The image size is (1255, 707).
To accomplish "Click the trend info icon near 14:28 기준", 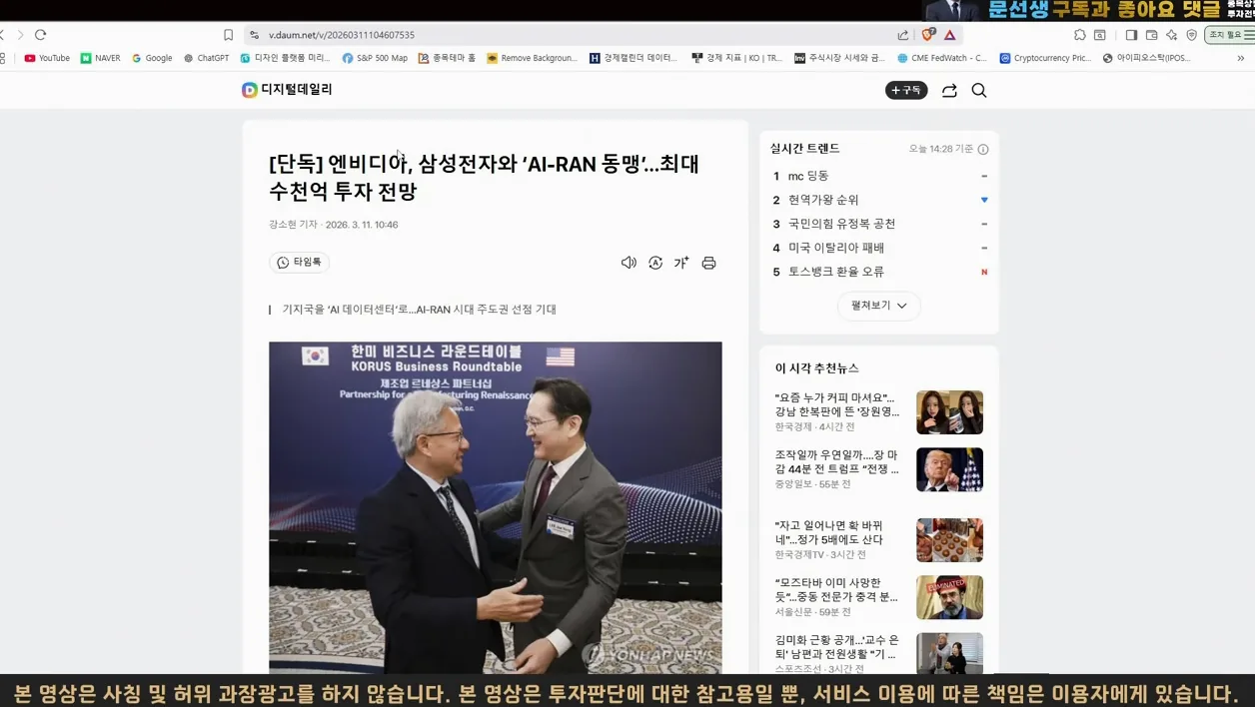I will click(983, 149).
